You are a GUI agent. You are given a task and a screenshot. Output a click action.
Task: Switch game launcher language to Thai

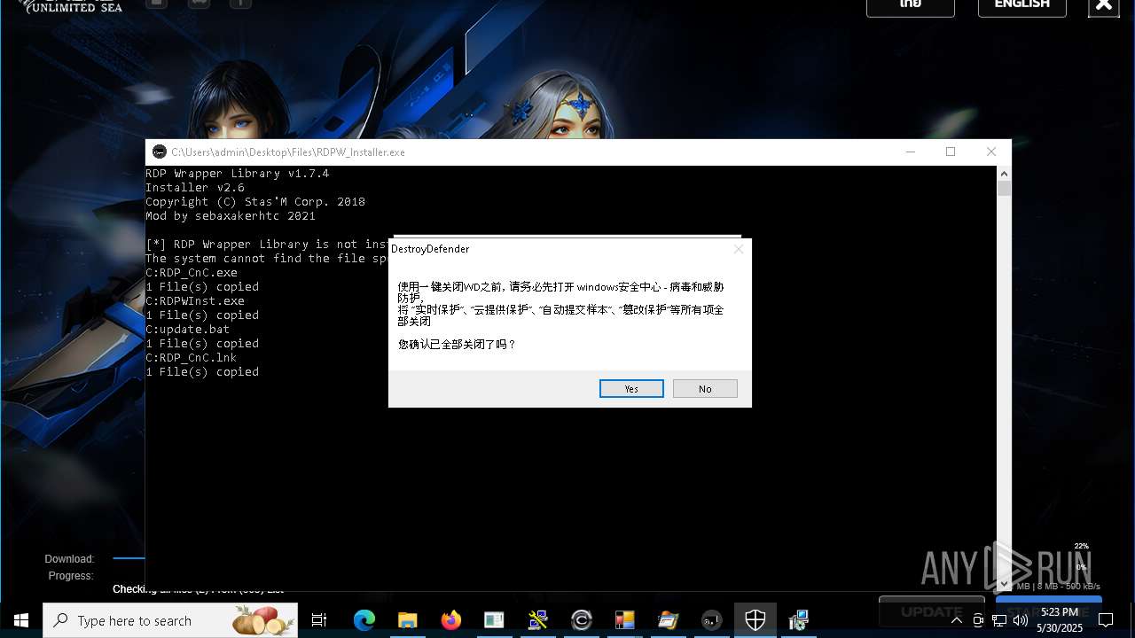pos(911,5)
